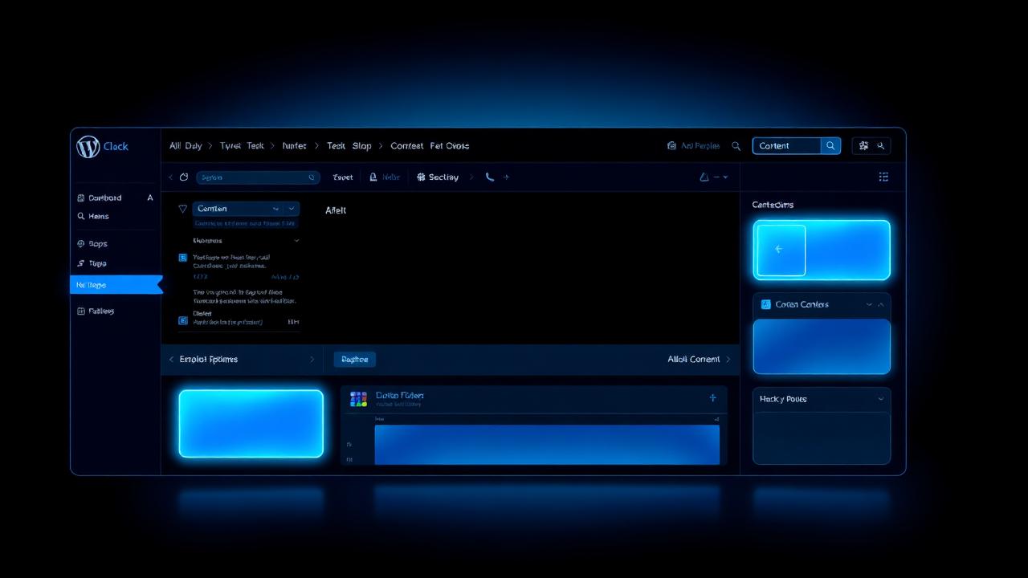Click the arrow icon in glowing thumbnail
This screenshot has width=1028, height=578.
point(778,249)
